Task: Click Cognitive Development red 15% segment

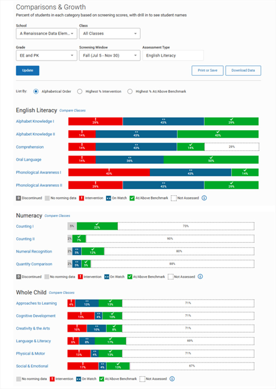Action: [x=81, y=316]
